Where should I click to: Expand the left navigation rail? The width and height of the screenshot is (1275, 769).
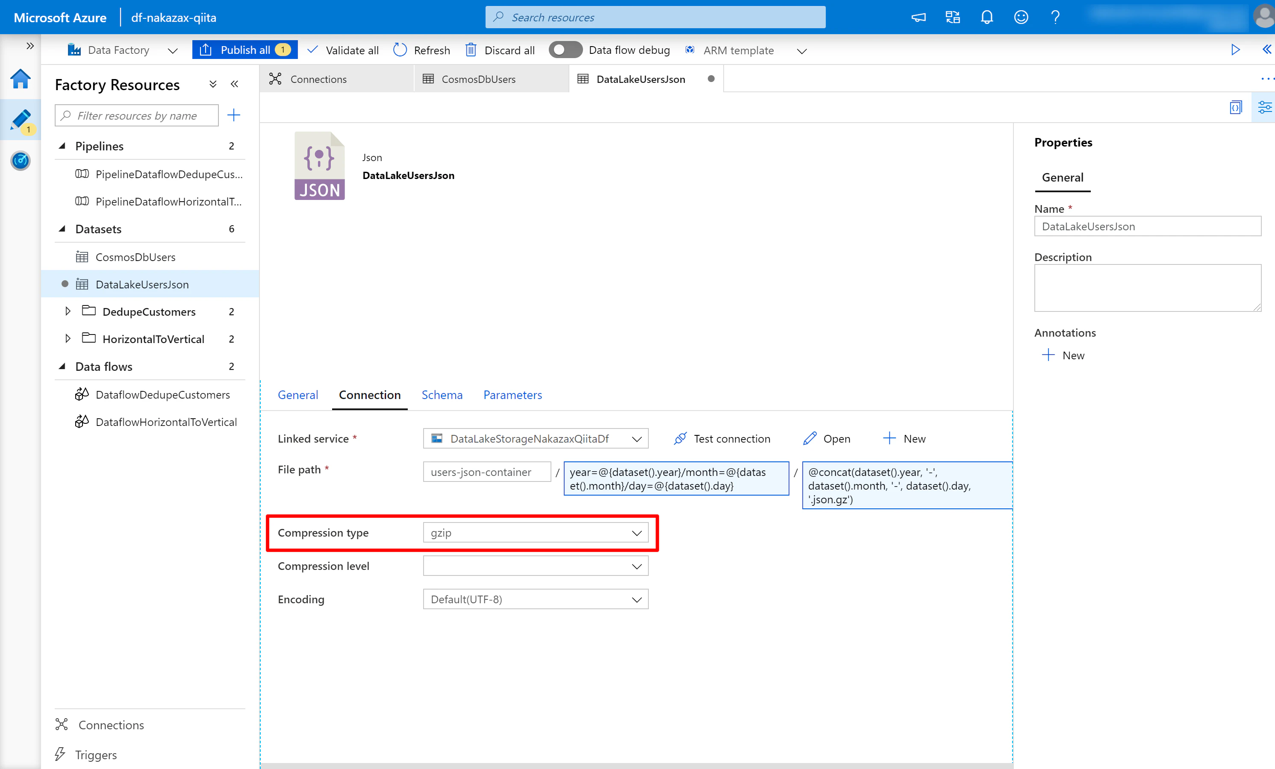pos(30,46)
